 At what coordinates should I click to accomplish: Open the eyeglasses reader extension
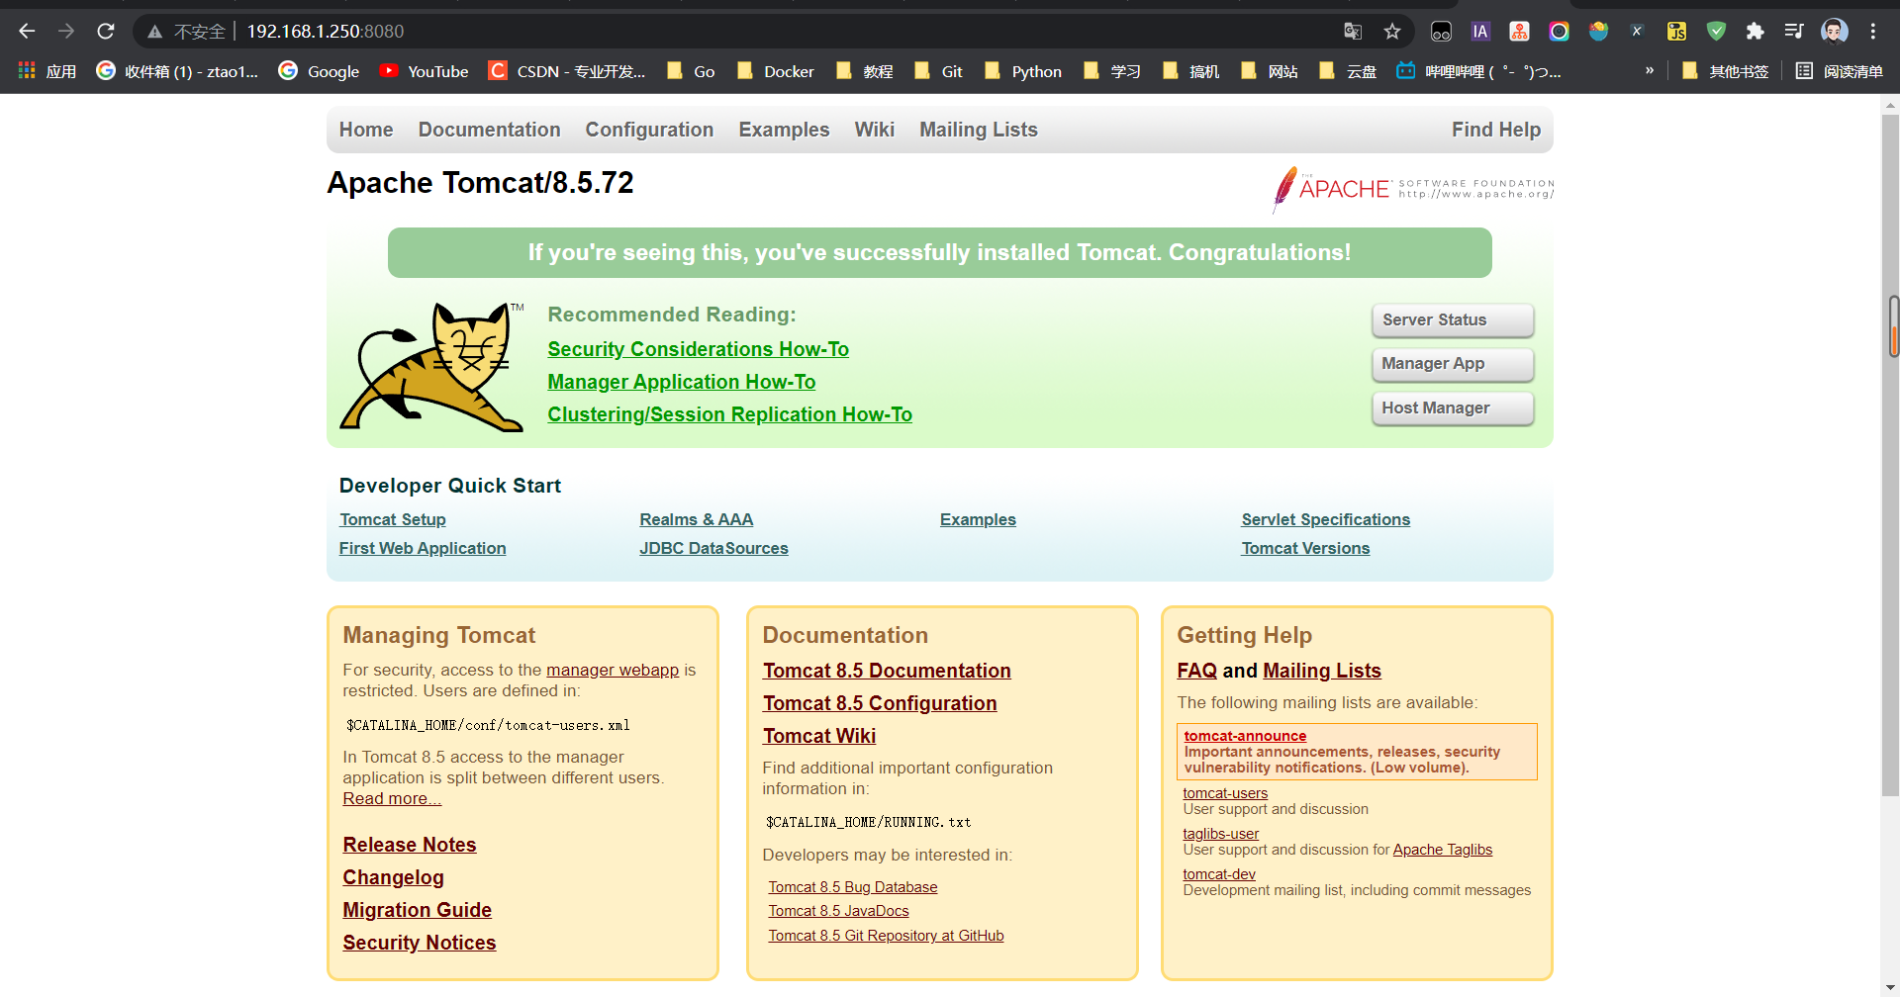[x=1441, y=32]
